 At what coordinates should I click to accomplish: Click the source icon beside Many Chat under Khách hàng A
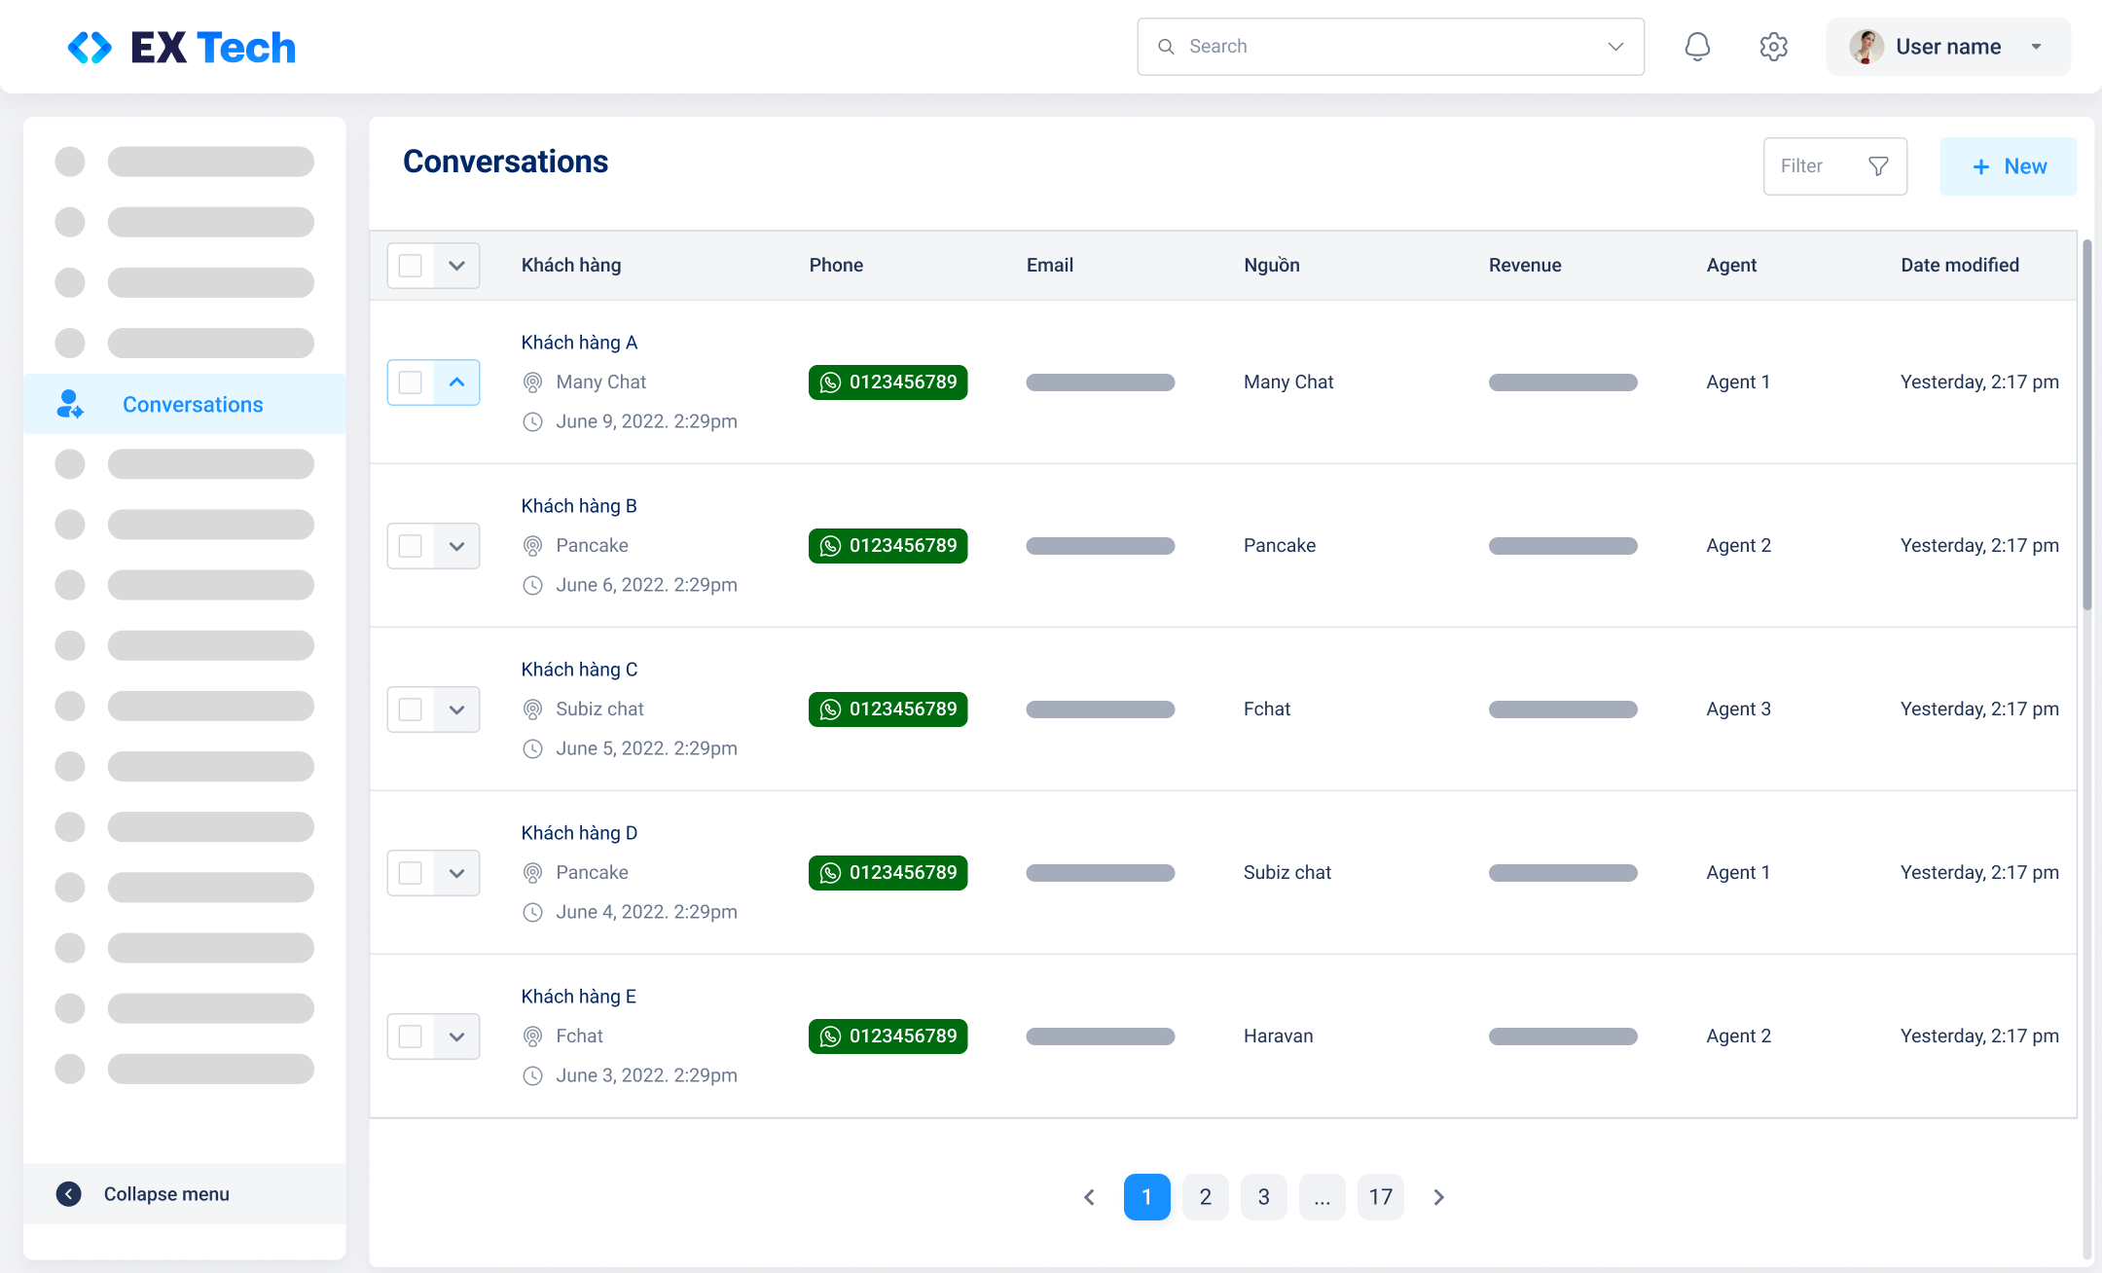click(532, 382)
